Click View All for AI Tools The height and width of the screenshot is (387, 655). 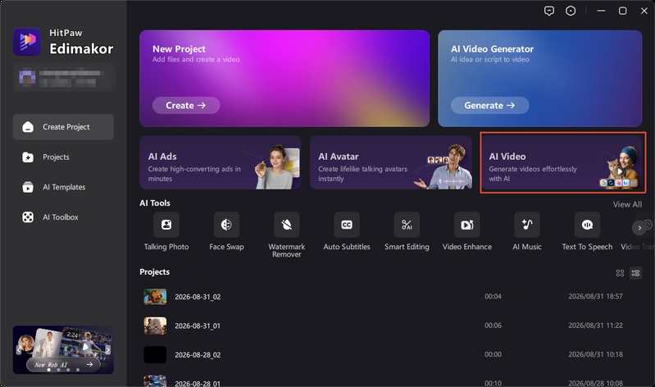[x=627, y=204]
